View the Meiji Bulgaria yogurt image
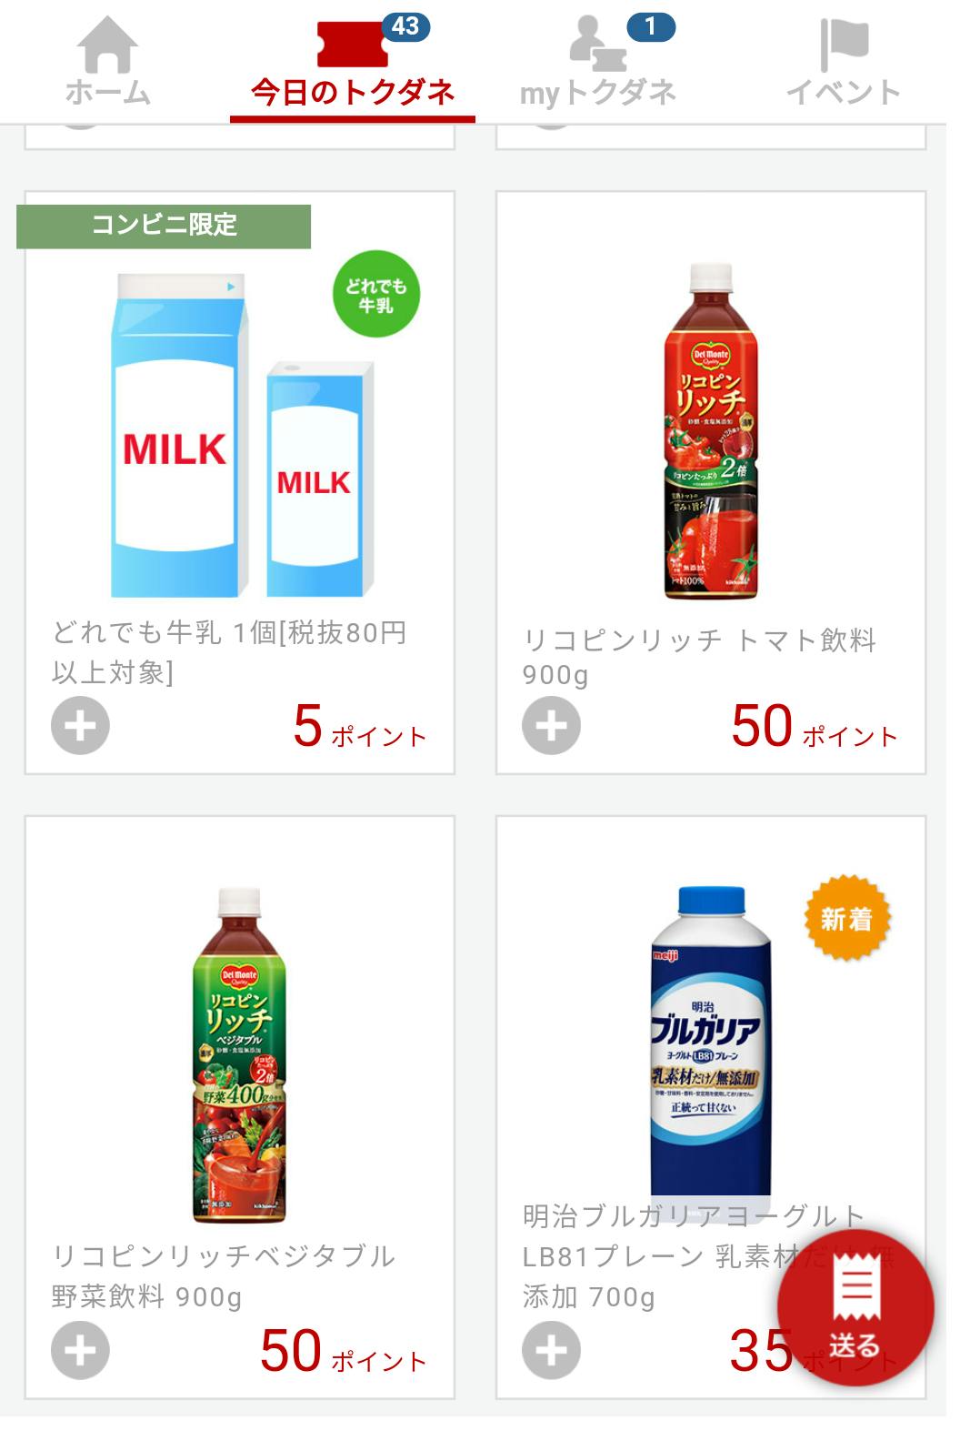This screenshot has height=1441, width=960. click(710, 1042)
